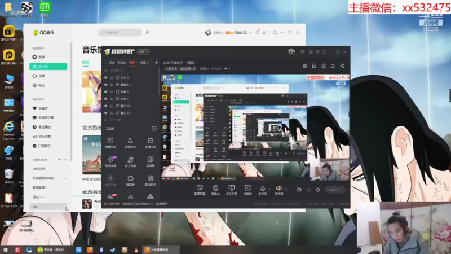Screen dimensions: 451x254
Task: Switch to the 场景 1 tab
Action: click(133, 63)
